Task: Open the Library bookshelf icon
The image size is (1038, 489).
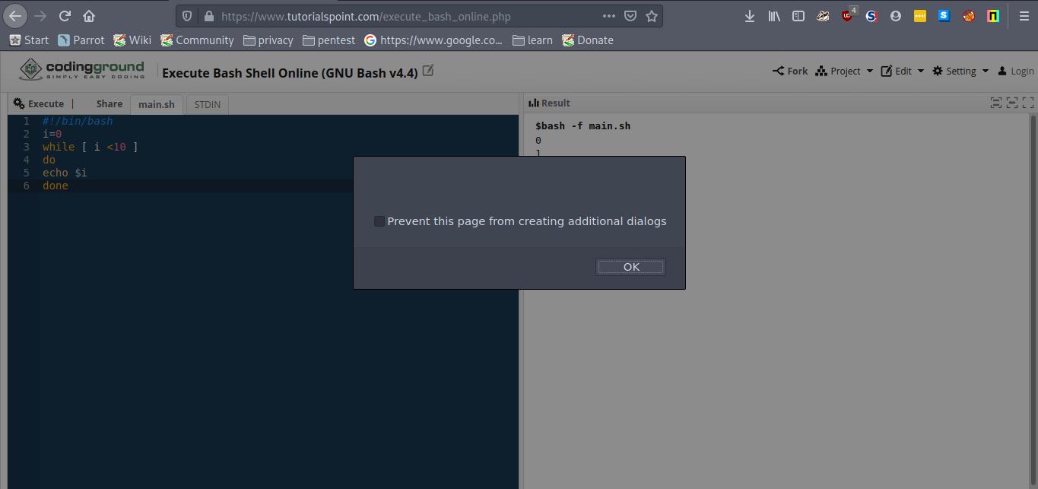Action: coord(774,16)
